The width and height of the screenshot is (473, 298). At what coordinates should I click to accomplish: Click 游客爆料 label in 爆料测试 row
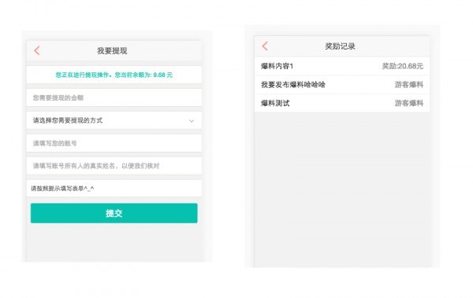(x=409, y=103)
